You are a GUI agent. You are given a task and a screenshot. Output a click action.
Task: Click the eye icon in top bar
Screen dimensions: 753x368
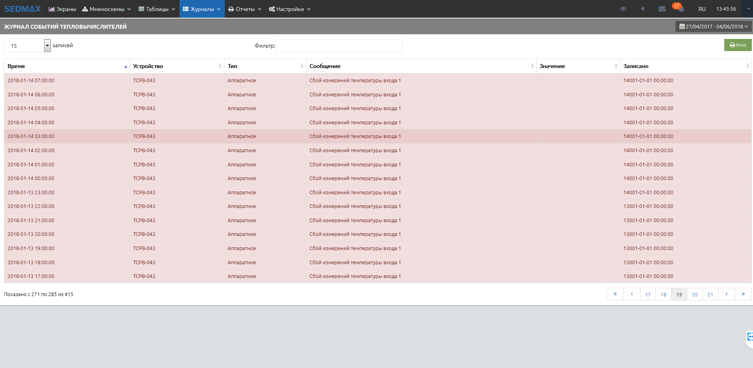623,9
